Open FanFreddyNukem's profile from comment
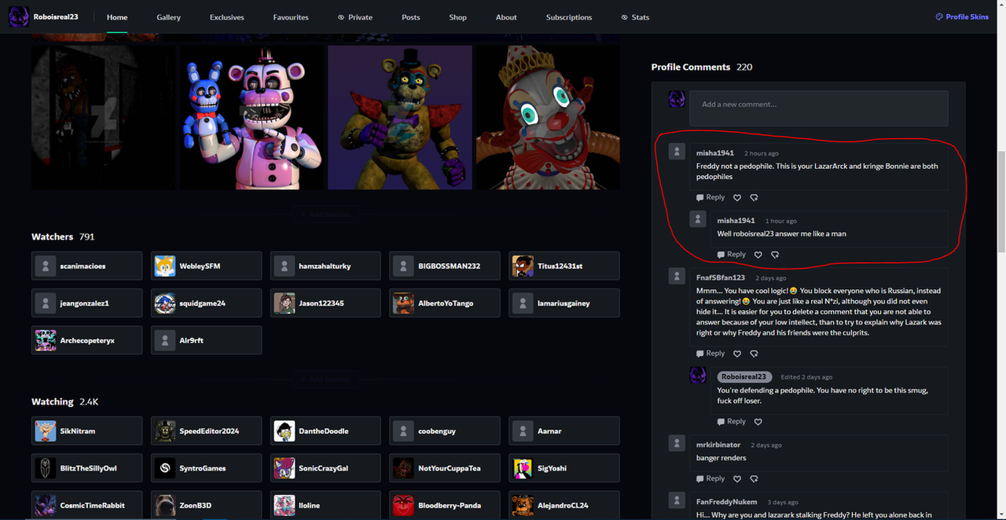 (x=727, y=502)
